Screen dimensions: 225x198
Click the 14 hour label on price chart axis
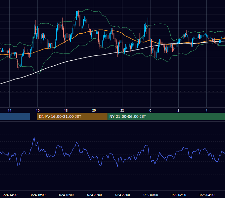10,111
